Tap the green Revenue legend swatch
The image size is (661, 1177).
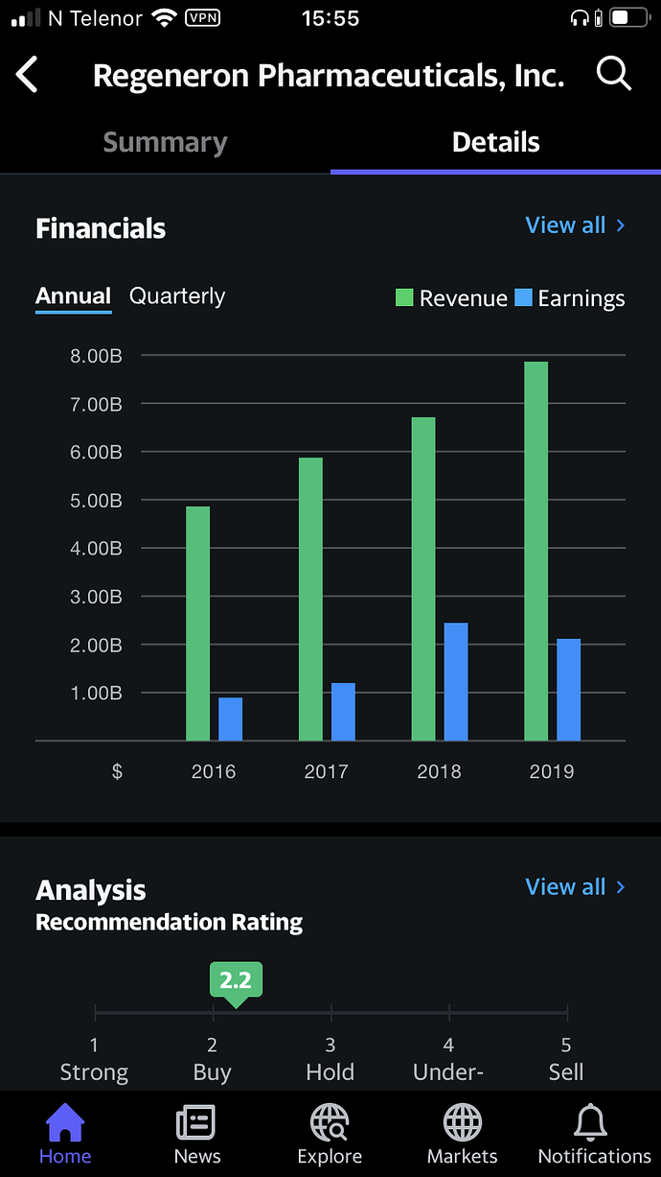pyautogui.click(x=404, y=298)
